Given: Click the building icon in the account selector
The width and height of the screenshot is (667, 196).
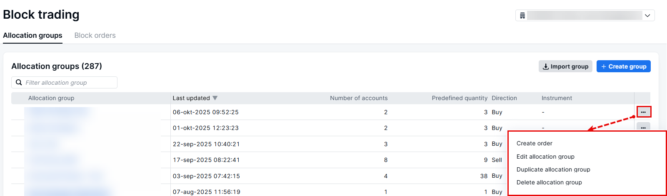Looking at the screenshot, I should 522,16.
